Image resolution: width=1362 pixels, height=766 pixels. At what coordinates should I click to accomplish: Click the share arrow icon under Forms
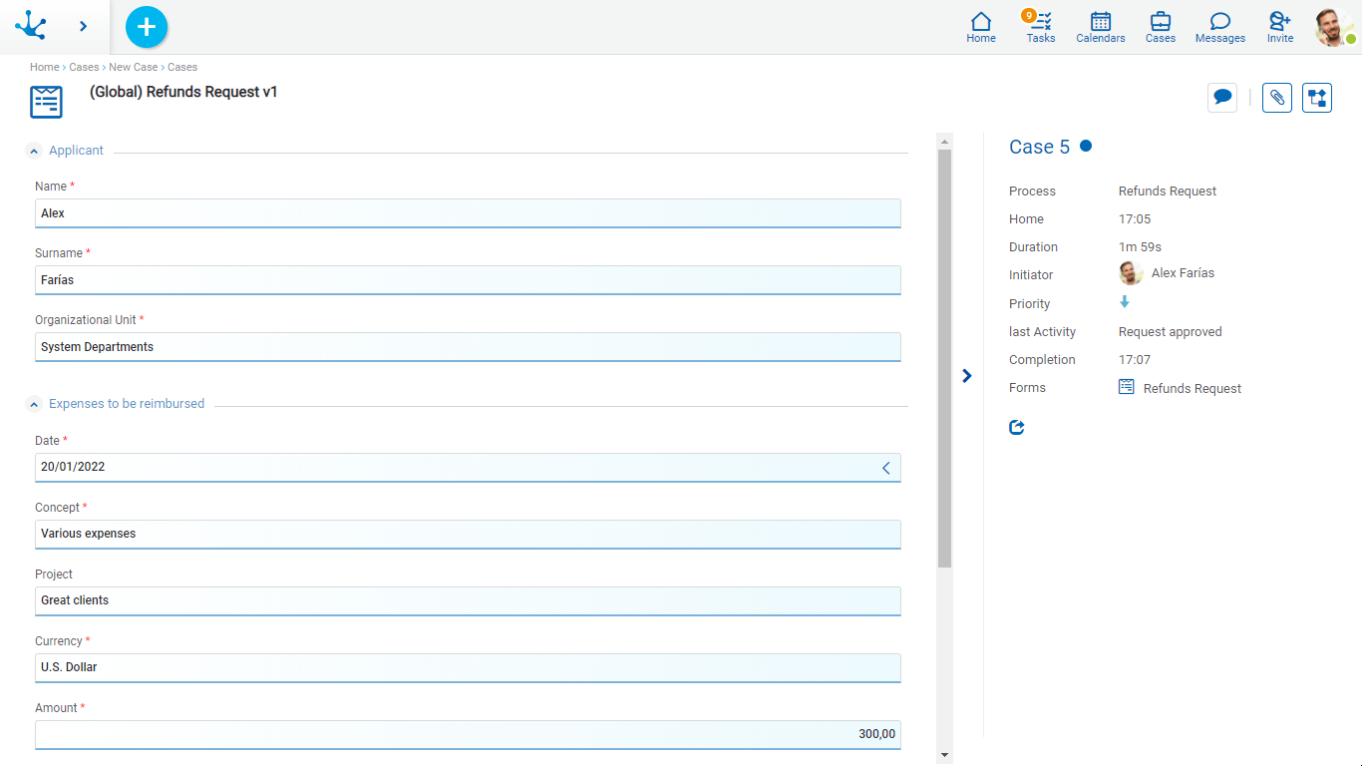coord(1017,428)
